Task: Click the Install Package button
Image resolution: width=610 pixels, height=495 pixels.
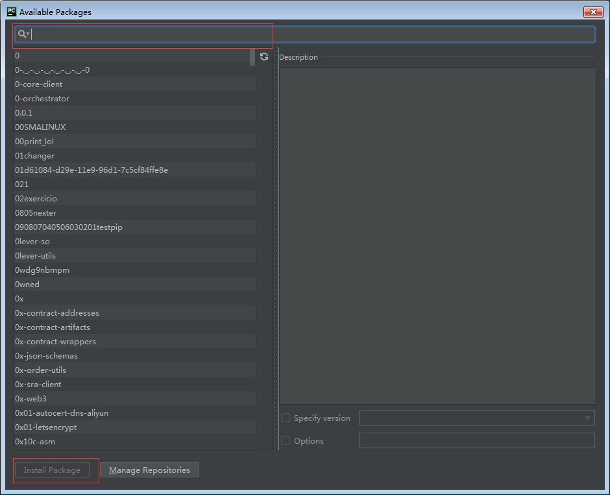Action: [52, 470]
